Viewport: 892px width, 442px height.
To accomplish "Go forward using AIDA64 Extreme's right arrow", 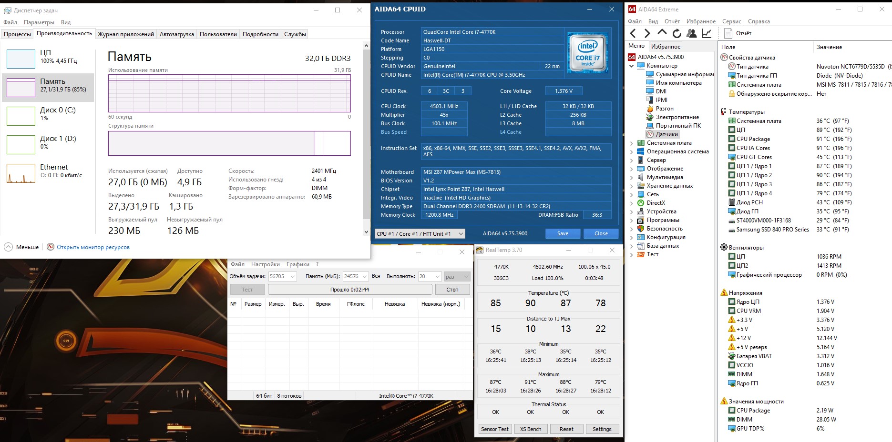I will pyautogui.click(x=647, y=33).
